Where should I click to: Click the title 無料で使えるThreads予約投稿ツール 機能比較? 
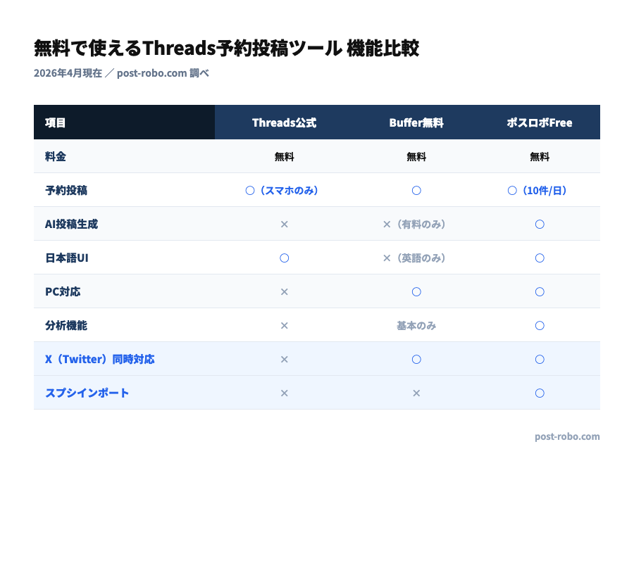pyautogui.click(x=226, y=49)
